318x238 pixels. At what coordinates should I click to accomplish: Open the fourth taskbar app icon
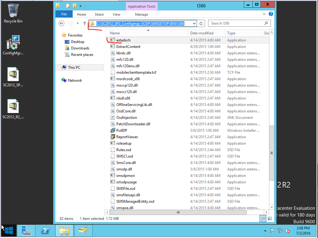[83, 231]
